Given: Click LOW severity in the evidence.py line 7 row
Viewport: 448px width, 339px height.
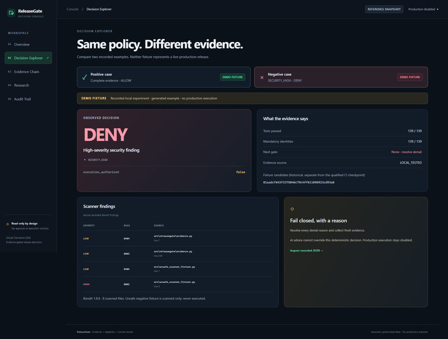Looking at the screenshot, I should click(x=86, y=239).
